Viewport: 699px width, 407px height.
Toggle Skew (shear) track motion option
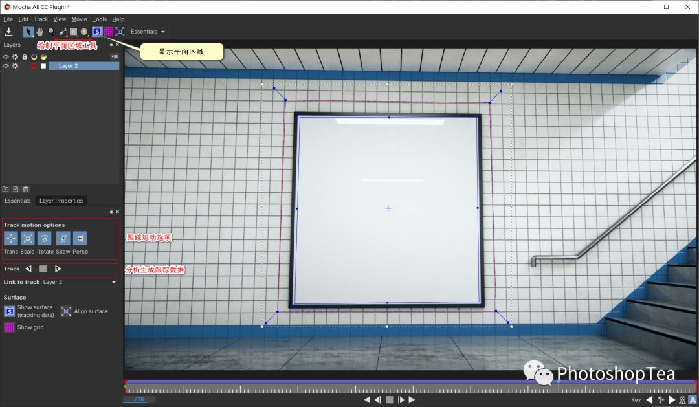click(x=63, y=239)
